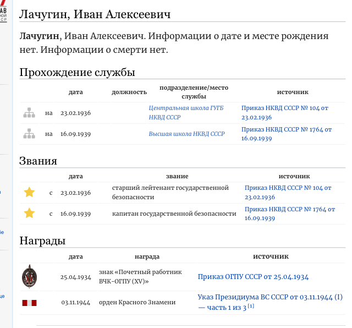Click the text знак «Почетный работник ВЧК-ОГПУ (XV)»

[x=140, y=277]
